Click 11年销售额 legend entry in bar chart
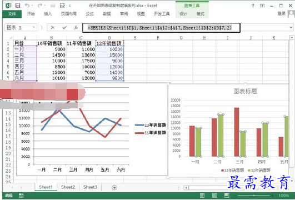Image resolution: width=295 pixels, height=200 pixels. click(233, 171)
